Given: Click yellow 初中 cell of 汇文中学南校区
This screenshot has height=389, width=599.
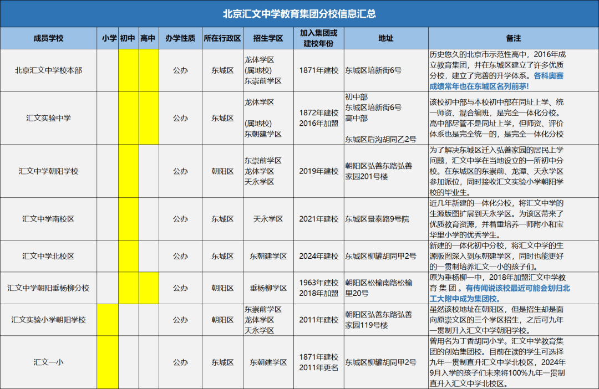Looking at the screenshot, I should pyautogui.click(x=128, y=219).
